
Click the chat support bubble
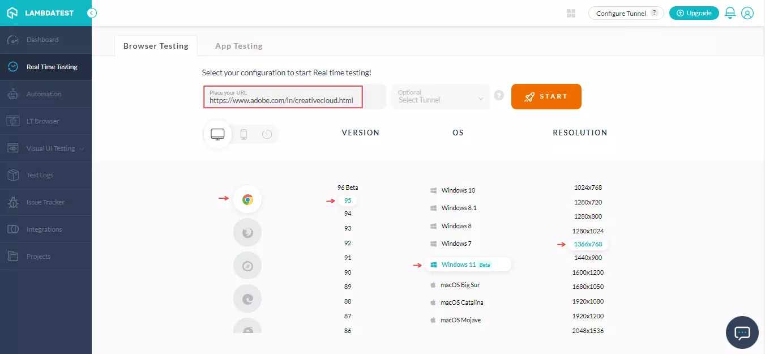tap(742, 332)
